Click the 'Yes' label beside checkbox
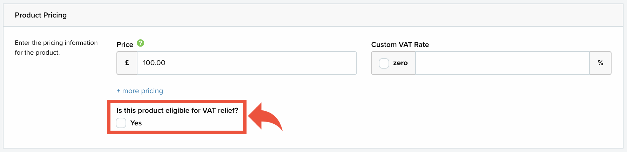This screenshot has width=627, height=152. [136, 123]
